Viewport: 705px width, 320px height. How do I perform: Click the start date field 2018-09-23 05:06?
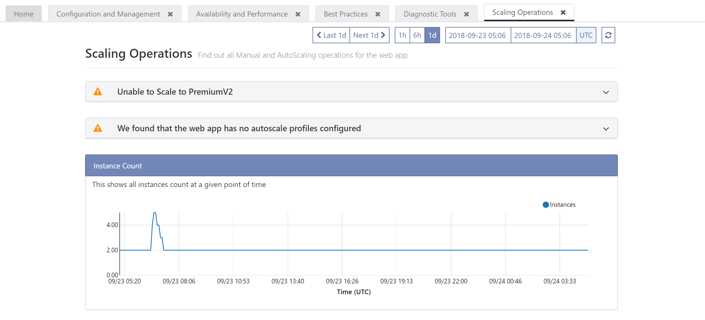(477, 35)
